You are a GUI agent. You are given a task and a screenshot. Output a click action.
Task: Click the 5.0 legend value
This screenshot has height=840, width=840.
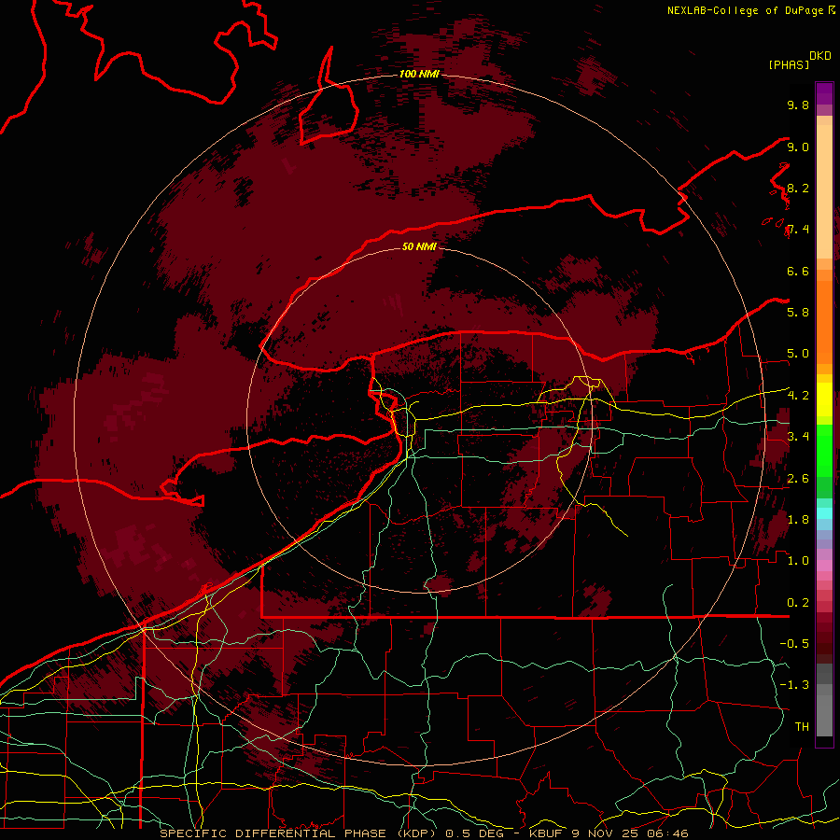[x=798, y=354]
